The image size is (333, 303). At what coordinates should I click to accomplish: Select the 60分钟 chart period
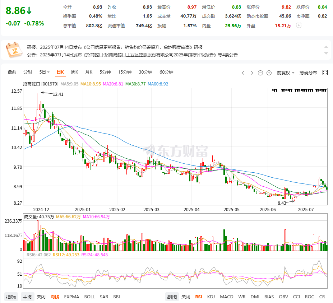(x=166, y=72)
